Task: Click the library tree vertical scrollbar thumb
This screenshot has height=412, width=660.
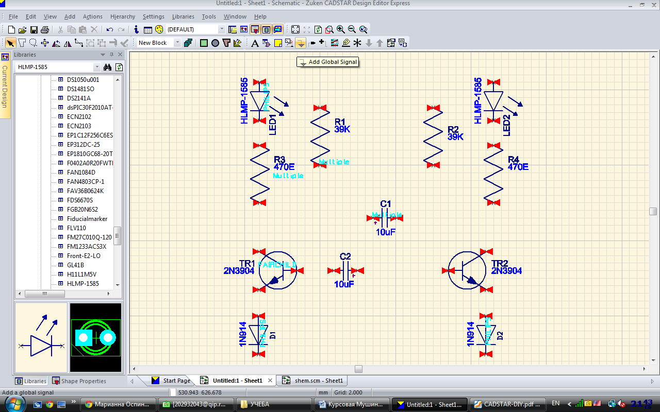Action: 118,236
